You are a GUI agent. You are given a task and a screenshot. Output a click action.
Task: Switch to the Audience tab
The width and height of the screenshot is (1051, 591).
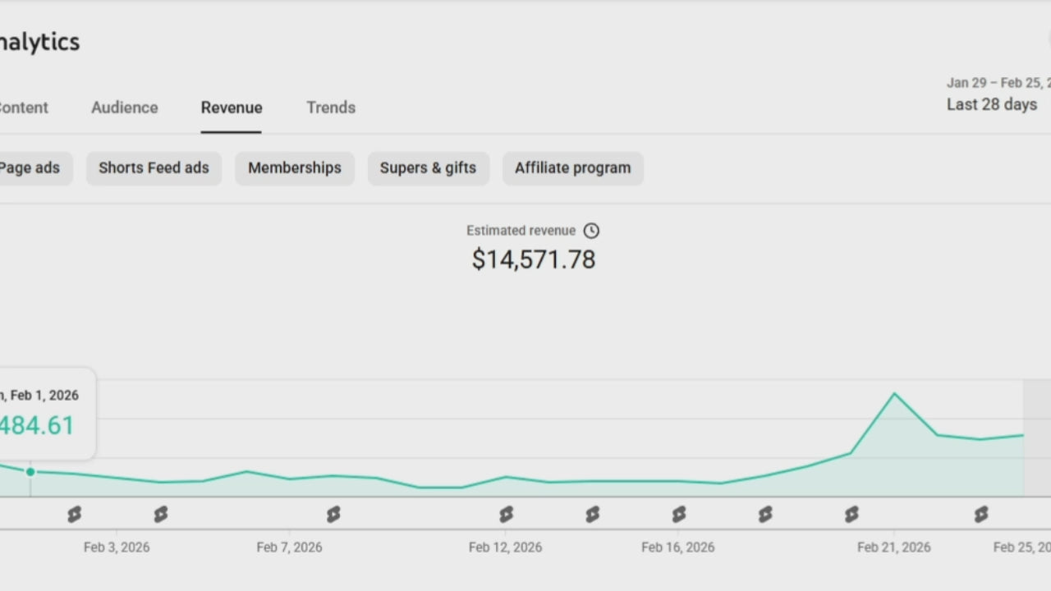pos(125,108)
